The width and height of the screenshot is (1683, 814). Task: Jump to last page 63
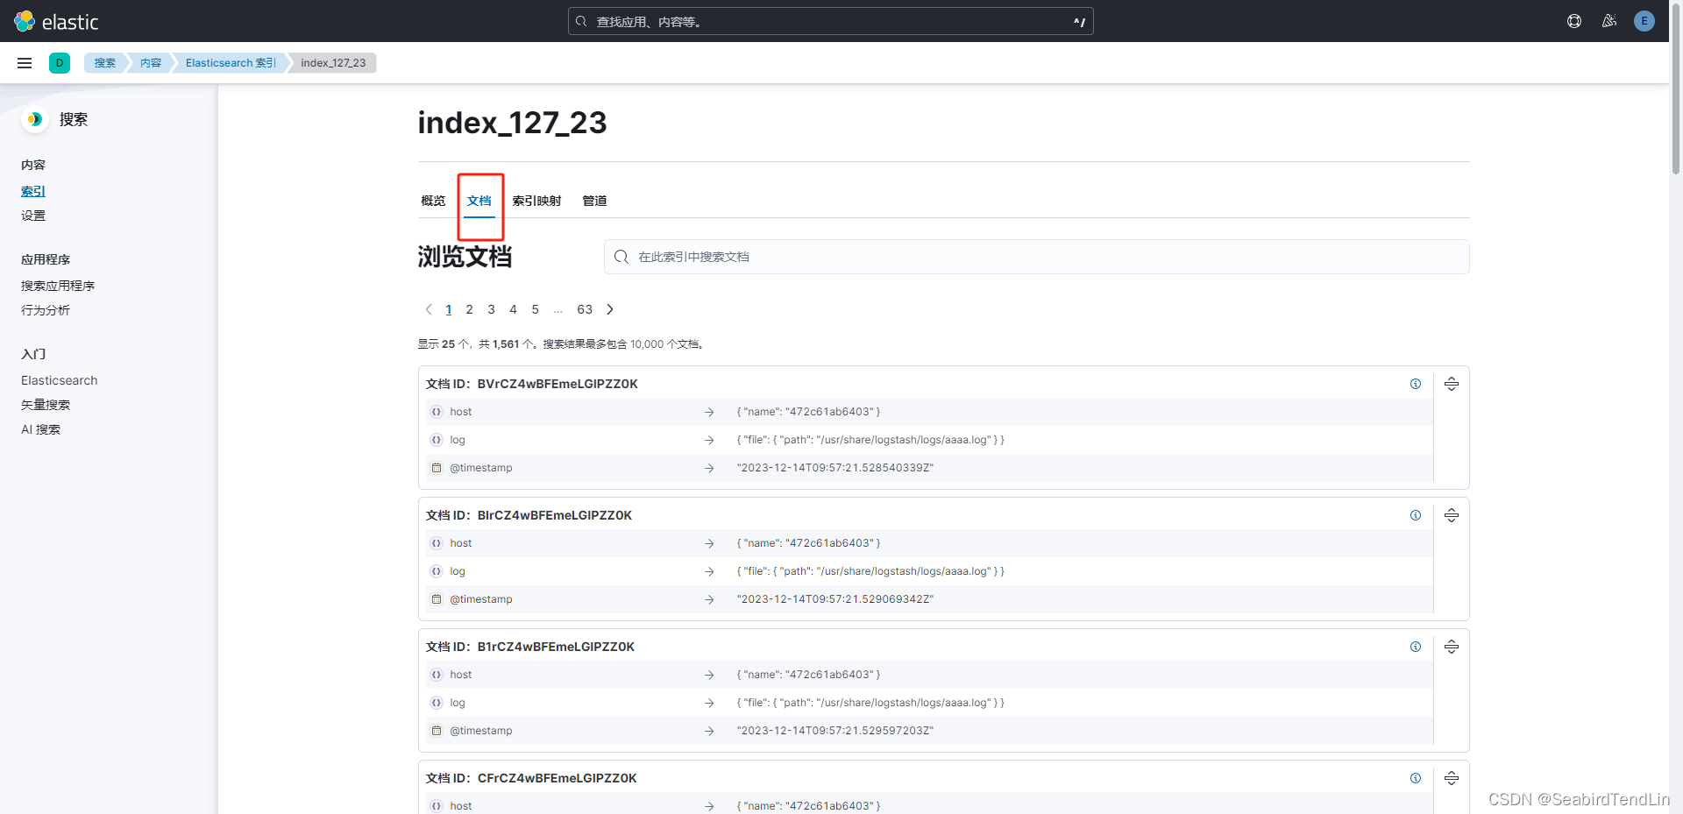[585, 309]
